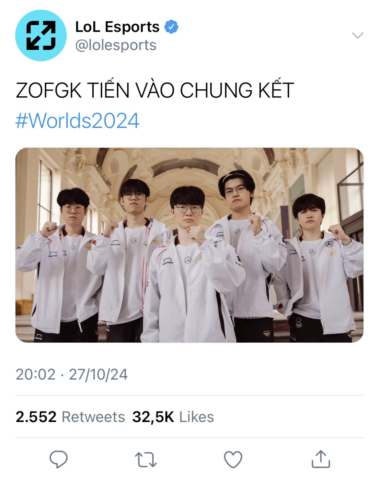Open the LoL Esports display name

[117, 27]
